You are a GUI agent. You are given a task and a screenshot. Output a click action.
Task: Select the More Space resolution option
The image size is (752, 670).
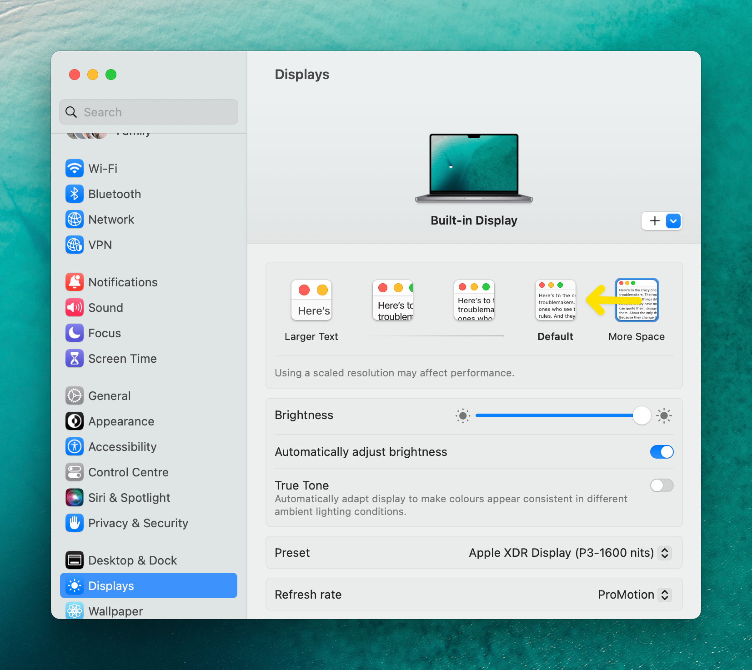(x=637, y=300)
